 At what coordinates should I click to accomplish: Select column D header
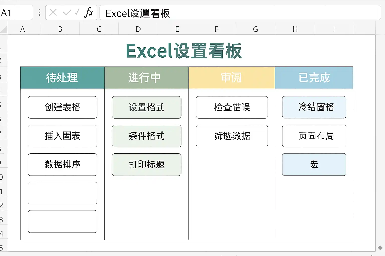tap(138, 29)
